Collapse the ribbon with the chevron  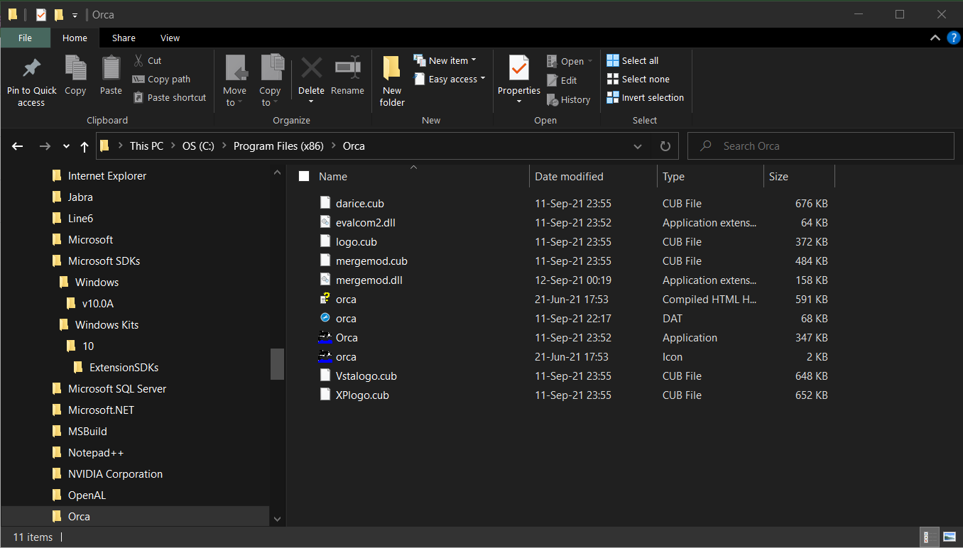pyautogui.click(x=935, y=38)
